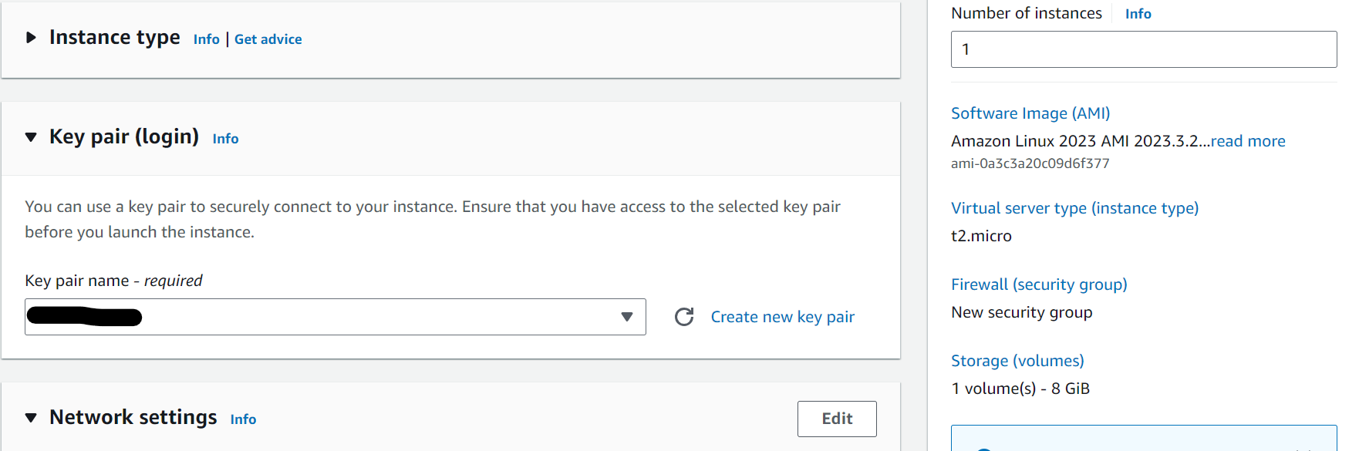Click read more for the AMI name
1359x451 pixels.
point(1248,141)
